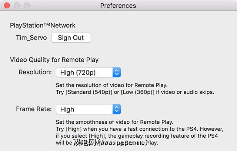This screenshot has height=151, width=237.
Task: Click the Preferences window title text
Action: pos(118,6)
